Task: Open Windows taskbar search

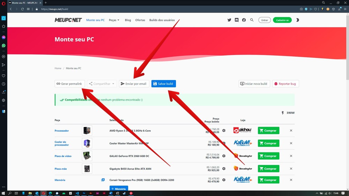Action: coord(10,193)
